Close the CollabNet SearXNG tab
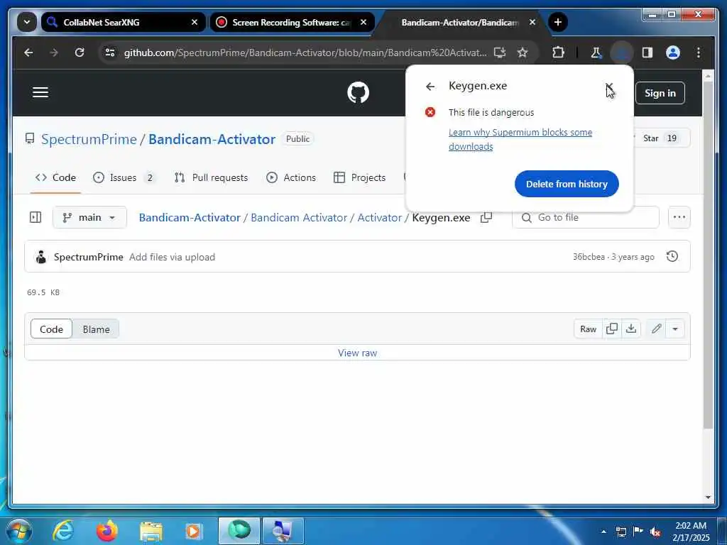The image size is (727, 545). 195,22
